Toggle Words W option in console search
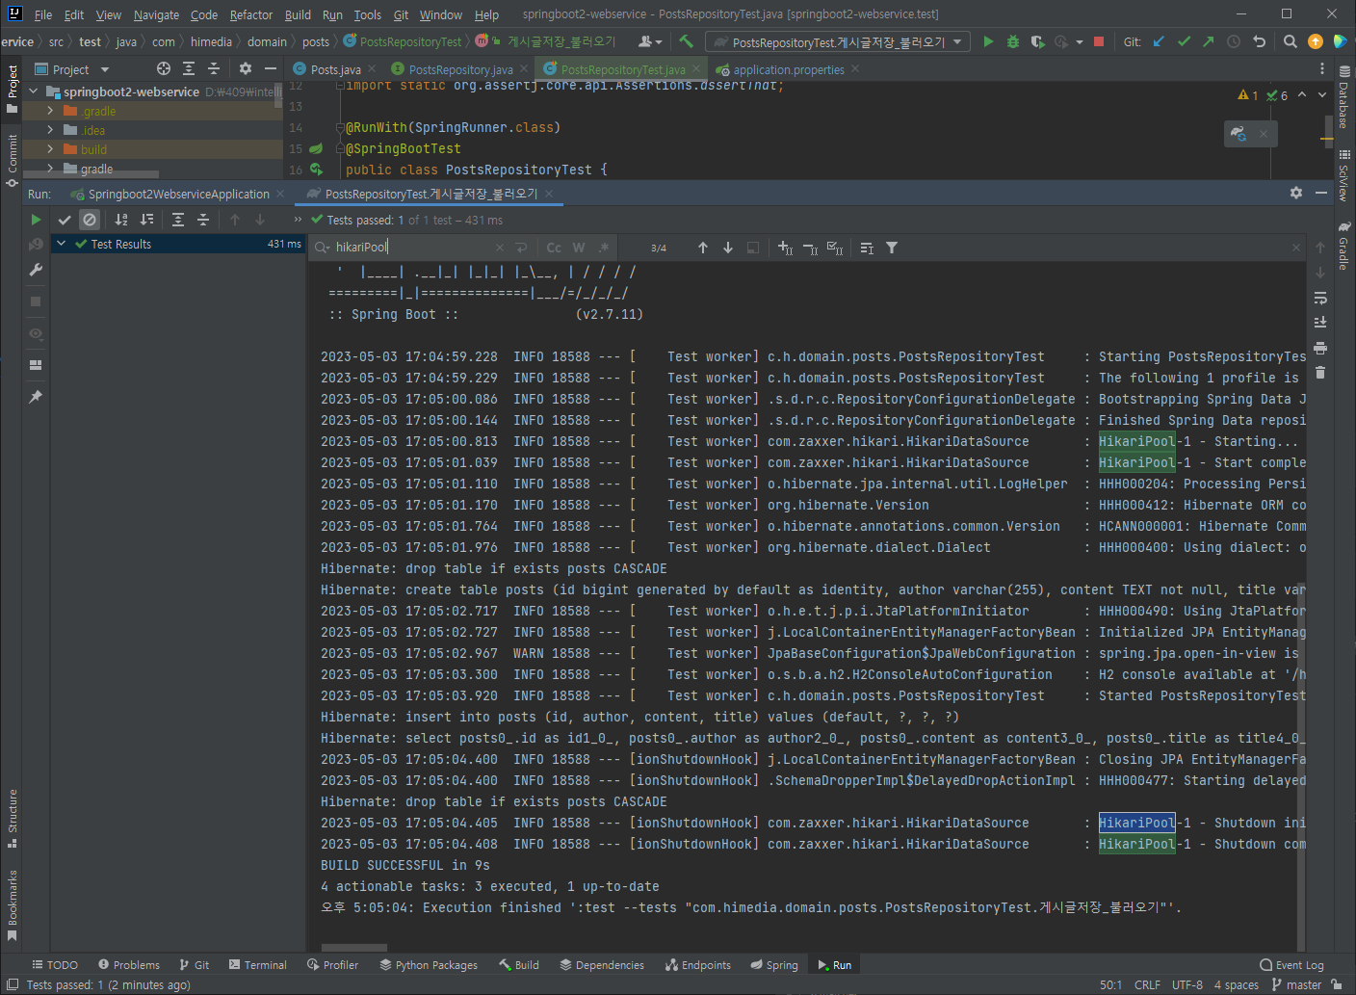The height and width of the screenshot is (995, 1356). pyautogui.click(x=579, y=248)
